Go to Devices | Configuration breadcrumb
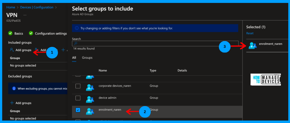The width and height of the screenshot is (290, 123). [37, 7]
